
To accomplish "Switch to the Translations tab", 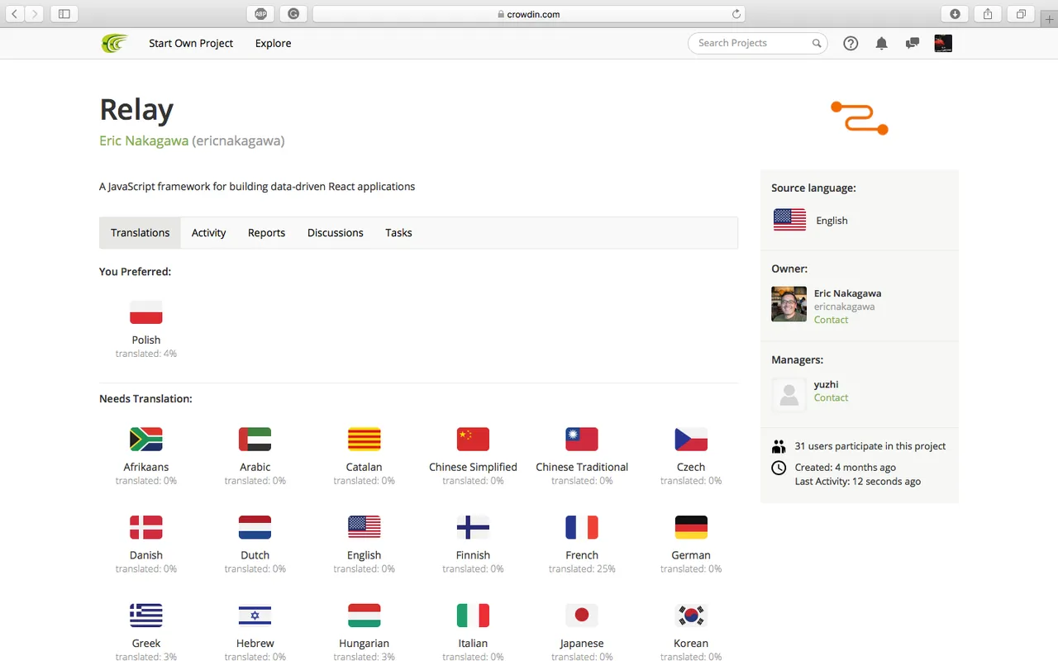I will [141, 233].
